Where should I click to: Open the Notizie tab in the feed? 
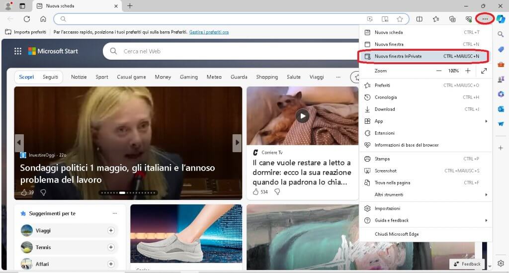click(x=79, y=77)
